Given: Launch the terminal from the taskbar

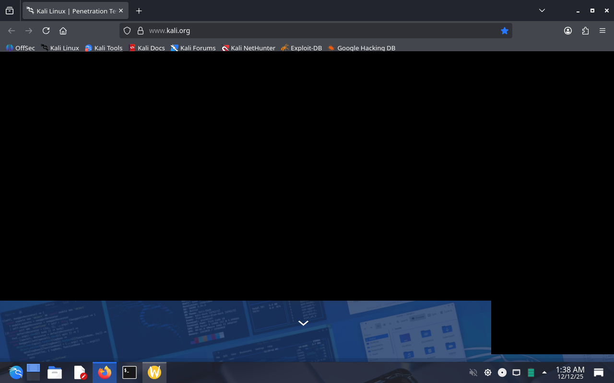Looking at the screenshot, I should coord(130,372).
